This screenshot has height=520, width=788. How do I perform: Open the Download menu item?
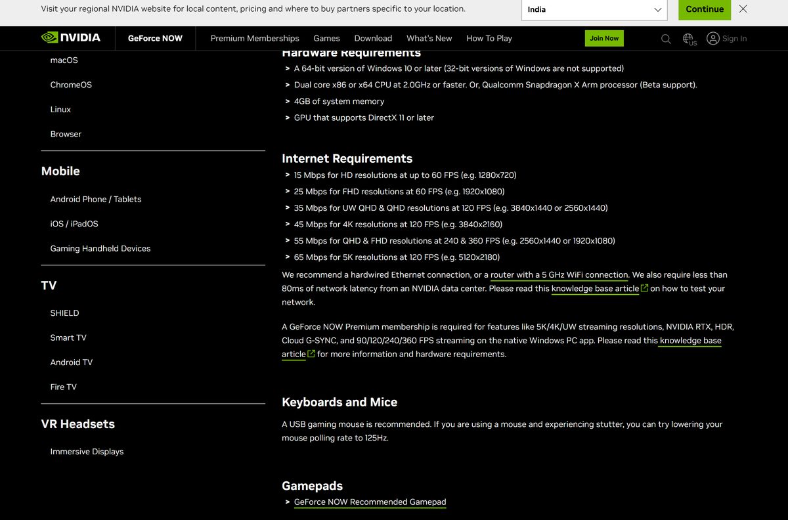373,38
